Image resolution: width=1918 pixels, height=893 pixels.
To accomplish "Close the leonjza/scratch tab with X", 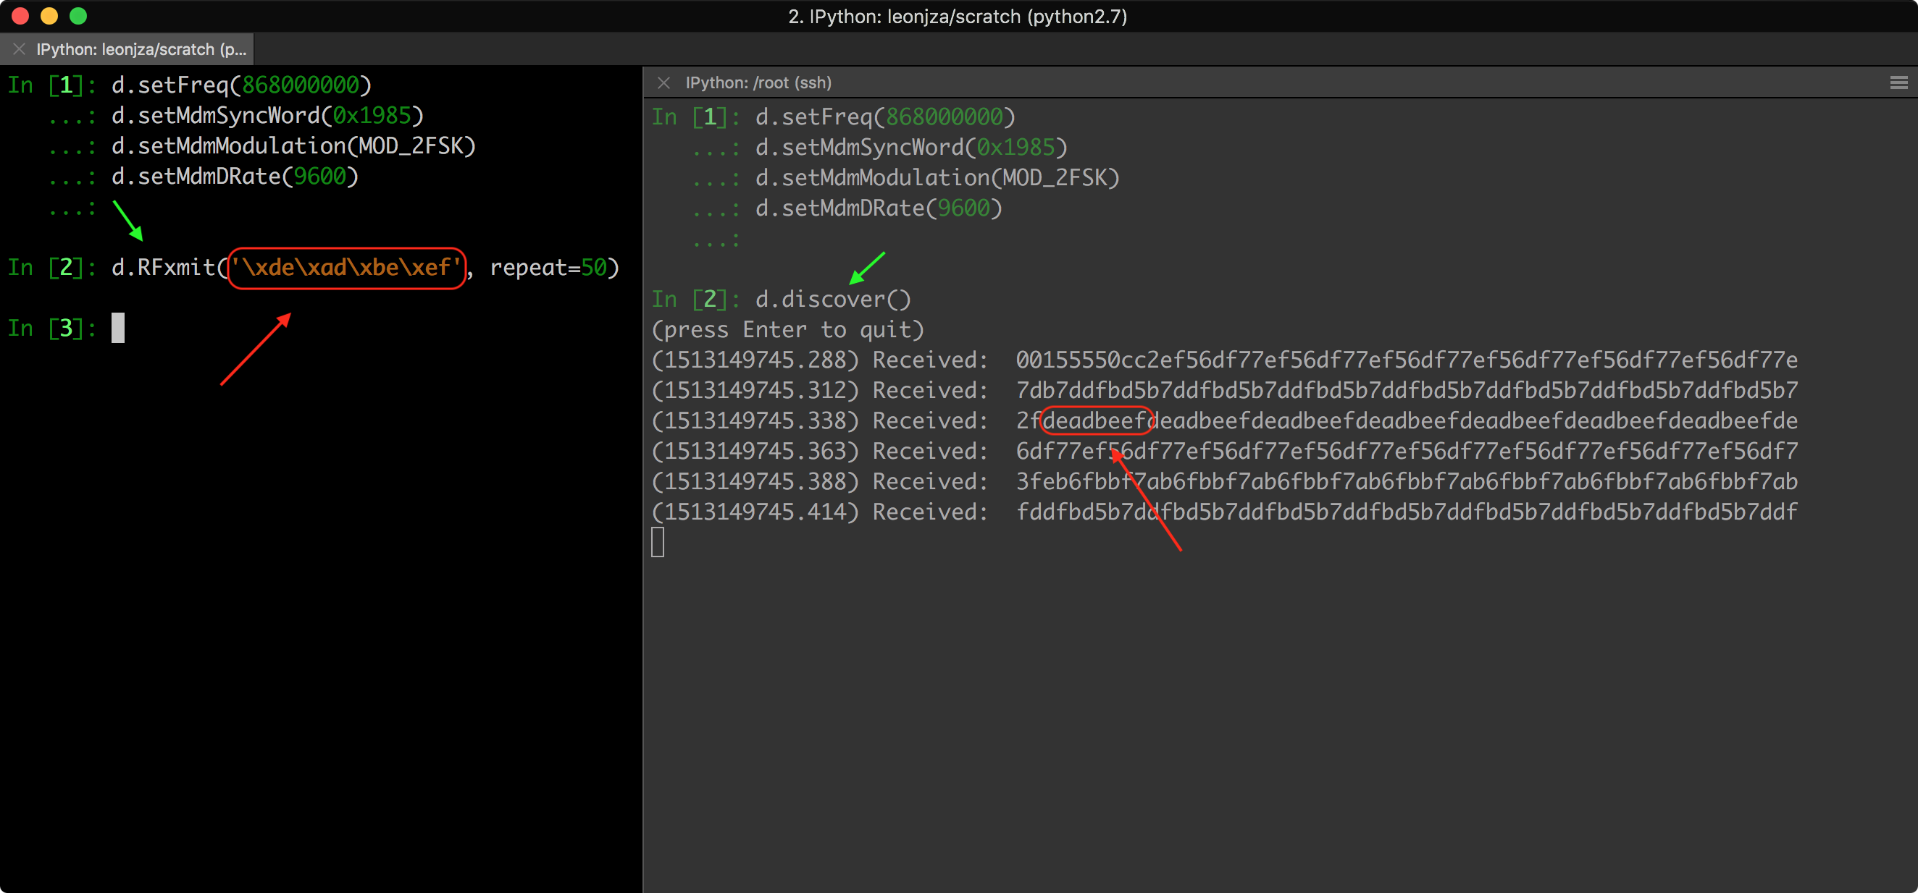I will tap(20, 49).
